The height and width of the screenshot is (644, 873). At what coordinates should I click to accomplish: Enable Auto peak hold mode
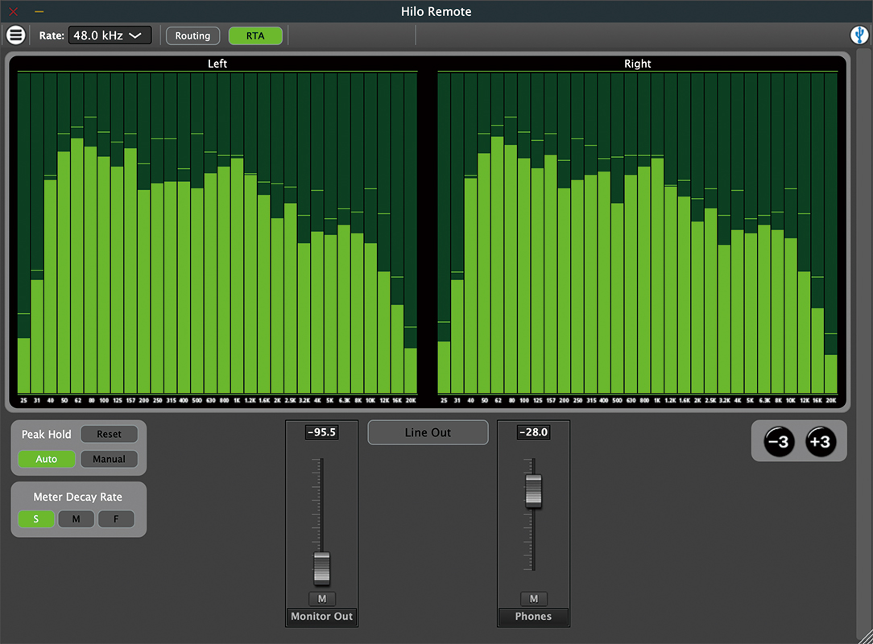46,459
